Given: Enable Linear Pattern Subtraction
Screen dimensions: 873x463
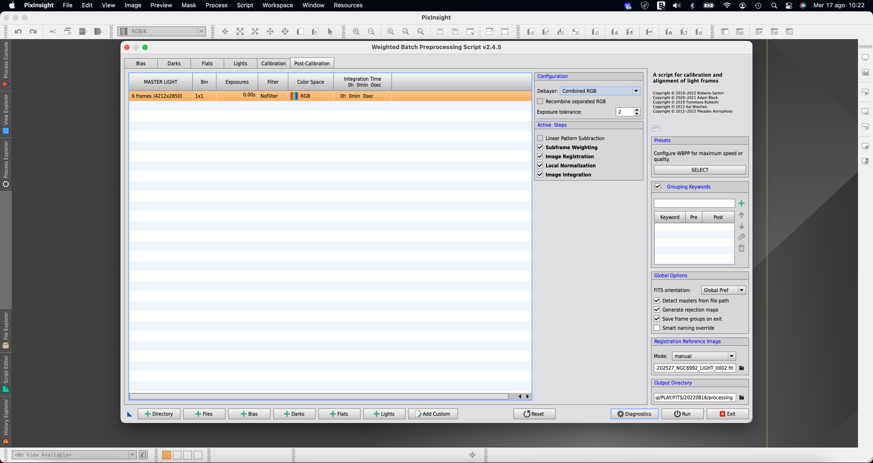Looking at the screenshot, I should [x=540, y=138].
